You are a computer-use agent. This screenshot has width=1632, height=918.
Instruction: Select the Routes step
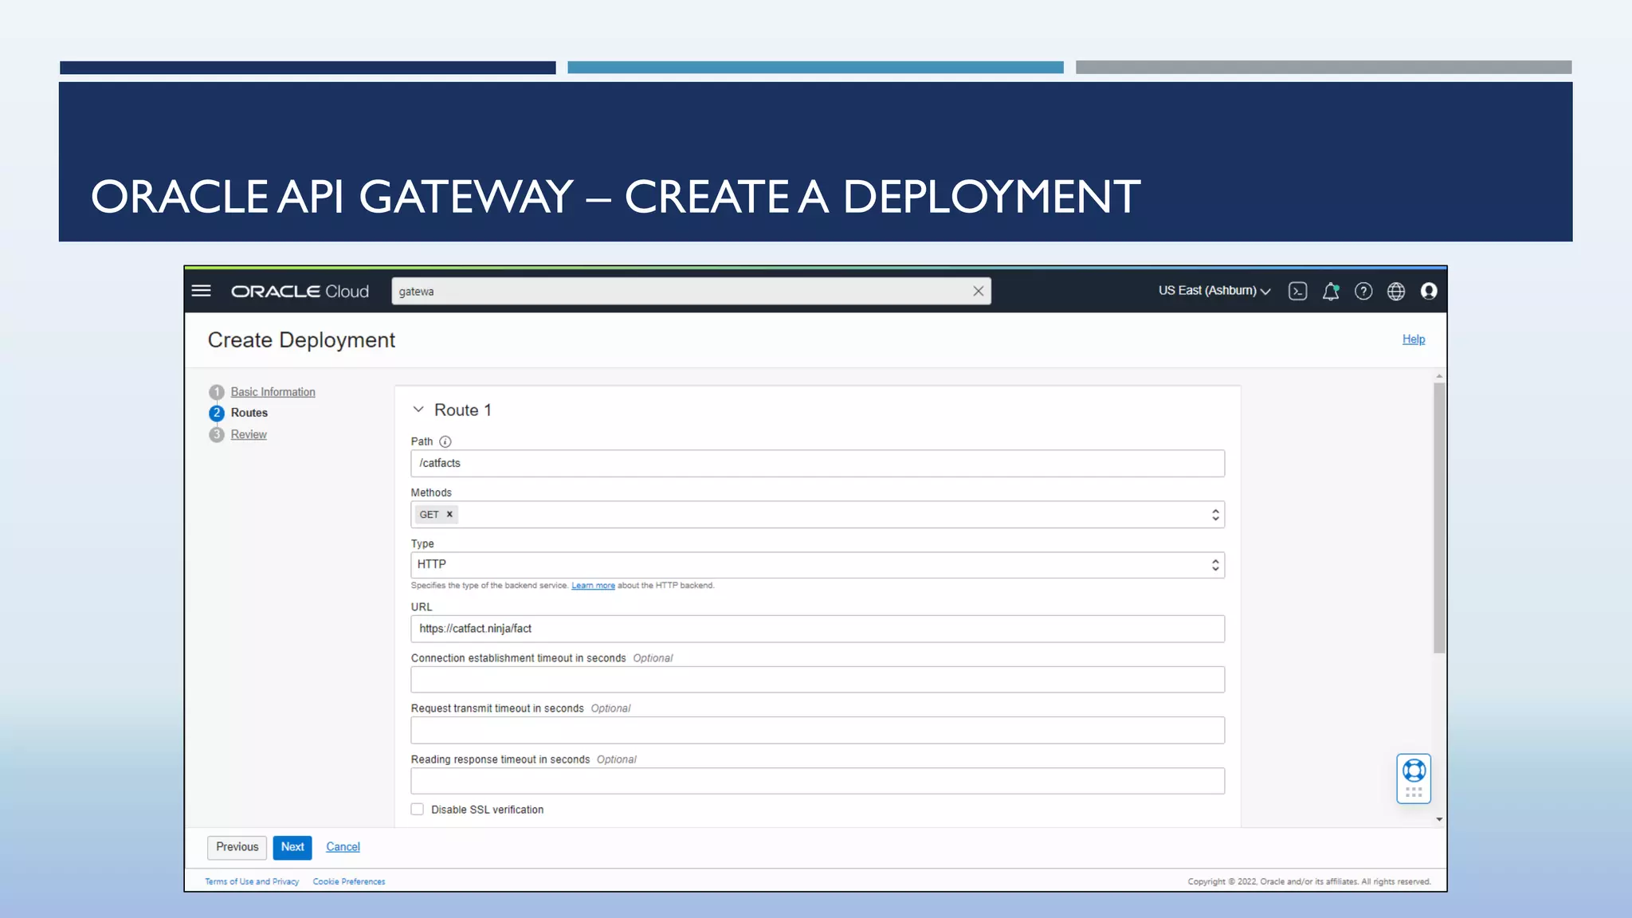(x=249, y=413)
